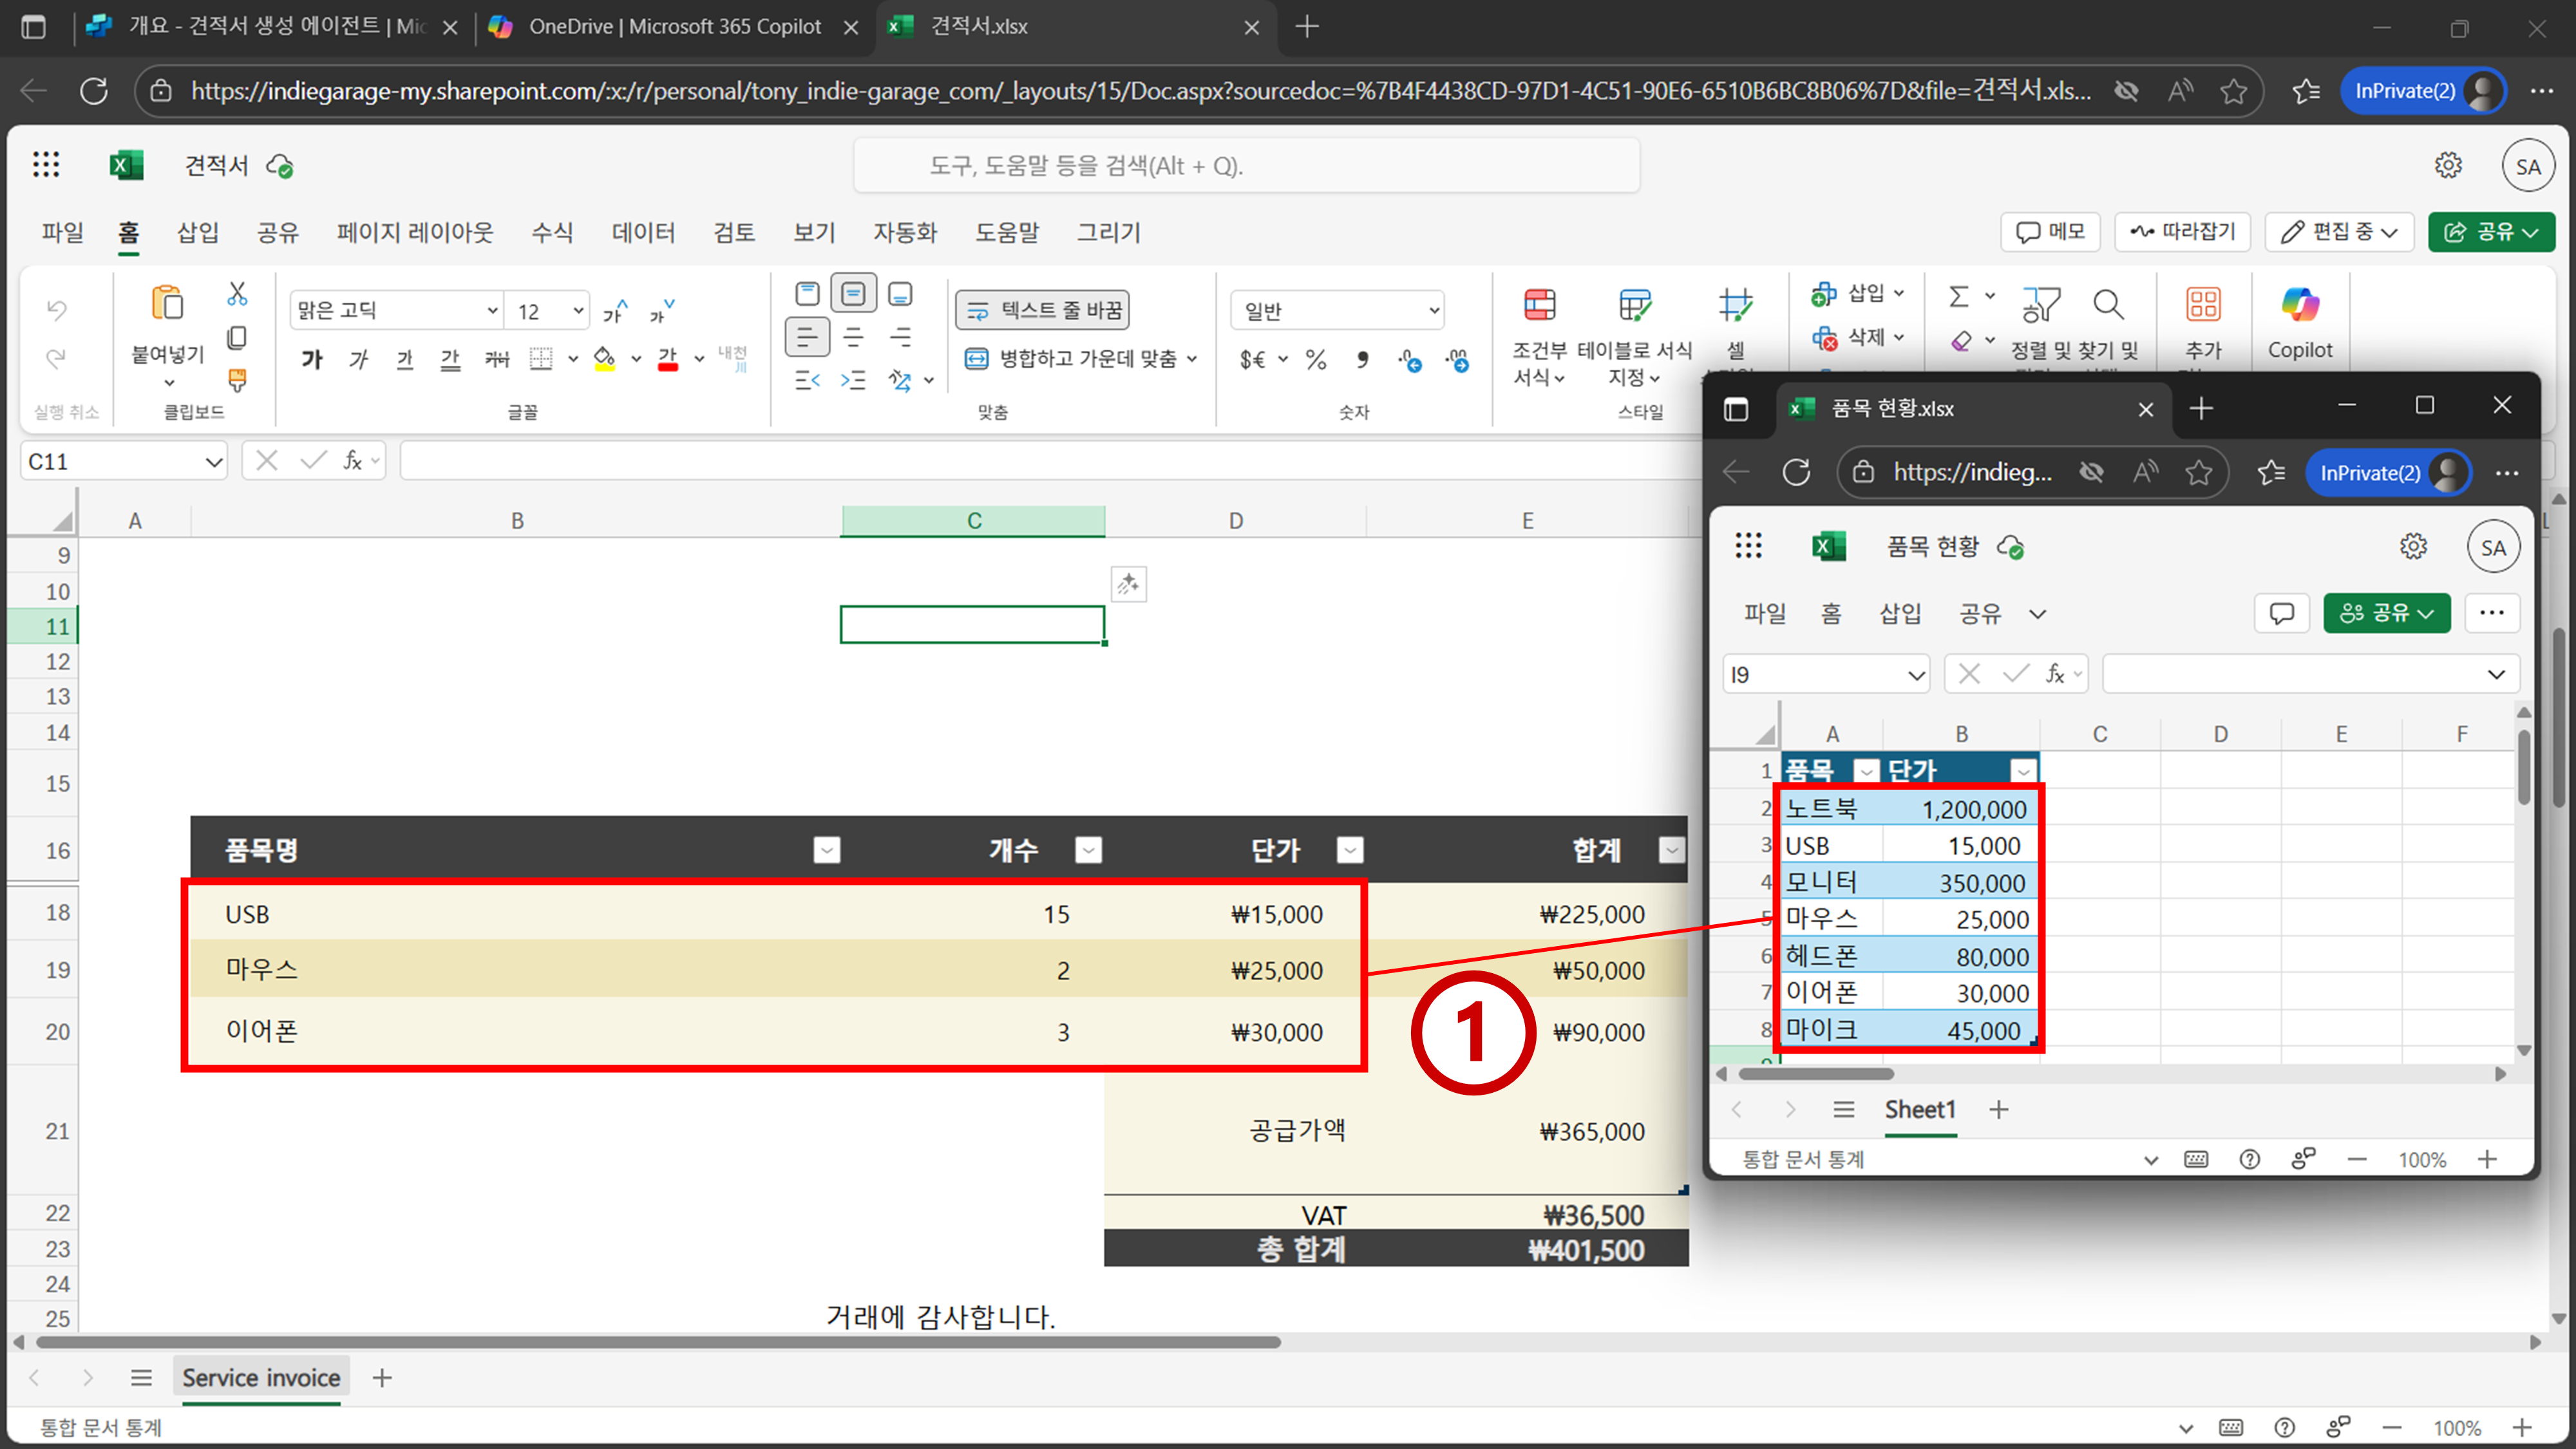The height and width of the screenshot is (1449, 2576).
Task: Open the number format dropdown (일반)
Action: (x=1337, y=310)
